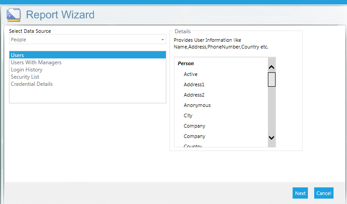Pick the Security List report
This screenshot has height=204, width=347.
point(25,77)
